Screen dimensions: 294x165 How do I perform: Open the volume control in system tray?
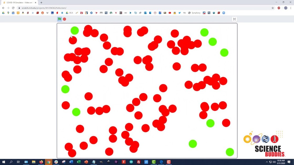274,162
